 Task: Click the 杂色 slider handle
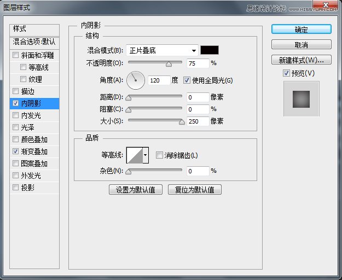(129, 172)
